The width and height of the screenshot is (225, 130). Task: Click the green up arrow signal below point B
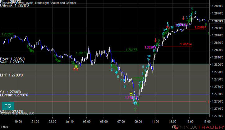[135, 109]
